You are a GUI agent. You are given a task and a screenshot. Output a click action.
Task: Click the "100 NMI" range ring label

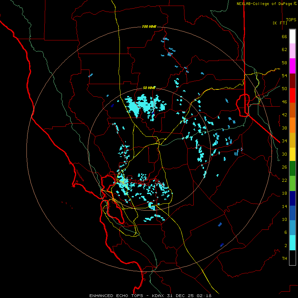tap(149, 26)
